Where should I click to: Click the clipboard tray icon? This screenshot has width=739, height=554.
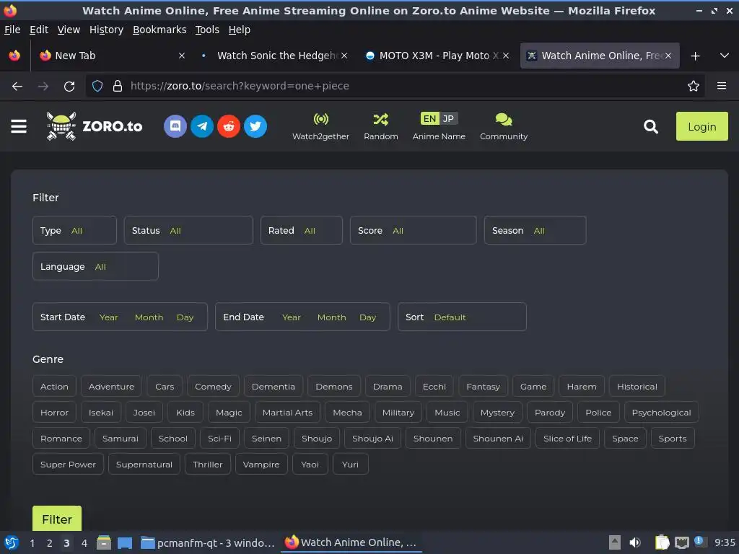(x=663, y=542)
